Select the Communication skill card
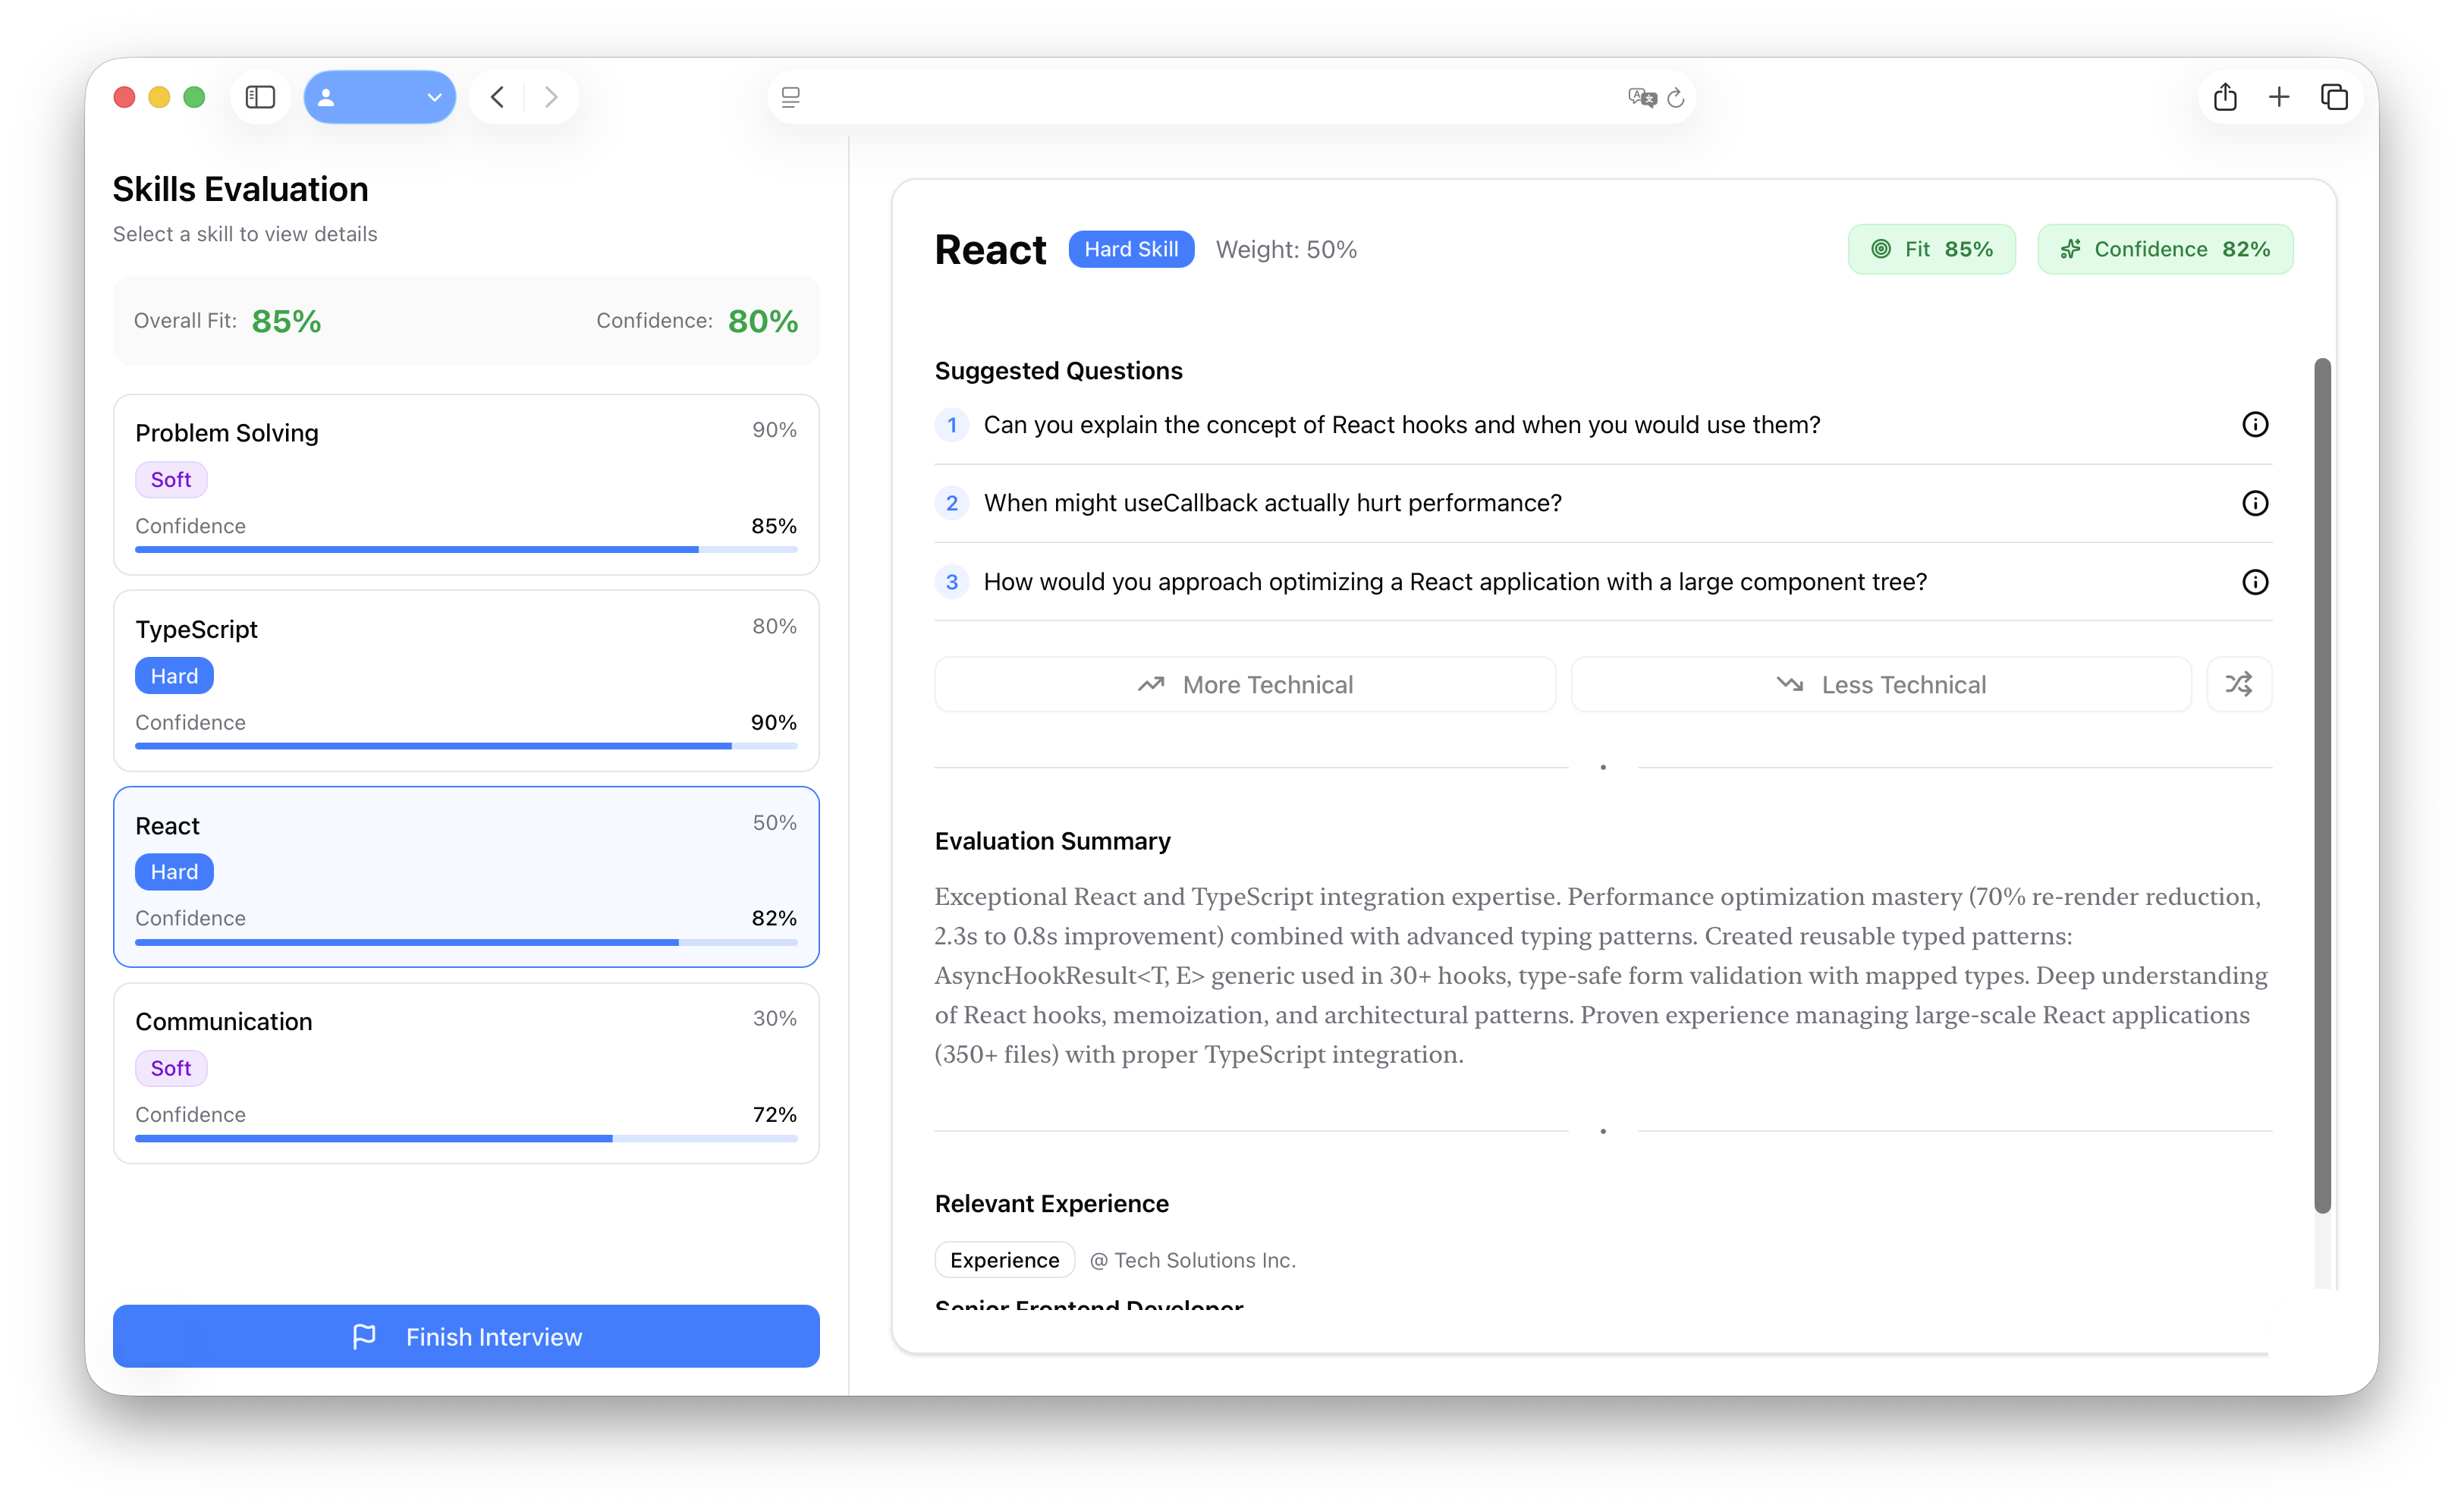Screen dimensions: 2464x1508 point(466,1073)
